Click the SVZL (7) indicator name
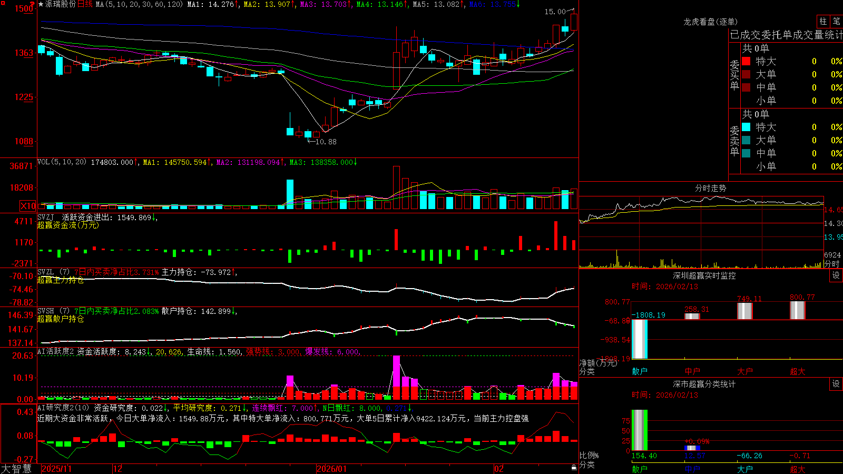This screenshot has width=843, height=474. (x=53, y=272)
